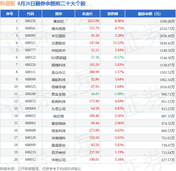Click closing price 57.36
Screen dimensions: 176x171
click(x=95, y=58)
